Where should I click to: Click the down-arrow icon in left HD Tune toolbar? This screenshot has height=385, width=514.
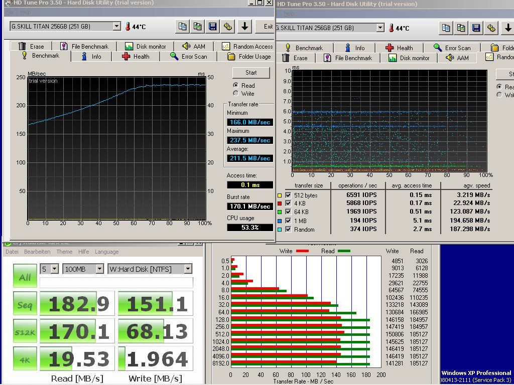point(244,26)
